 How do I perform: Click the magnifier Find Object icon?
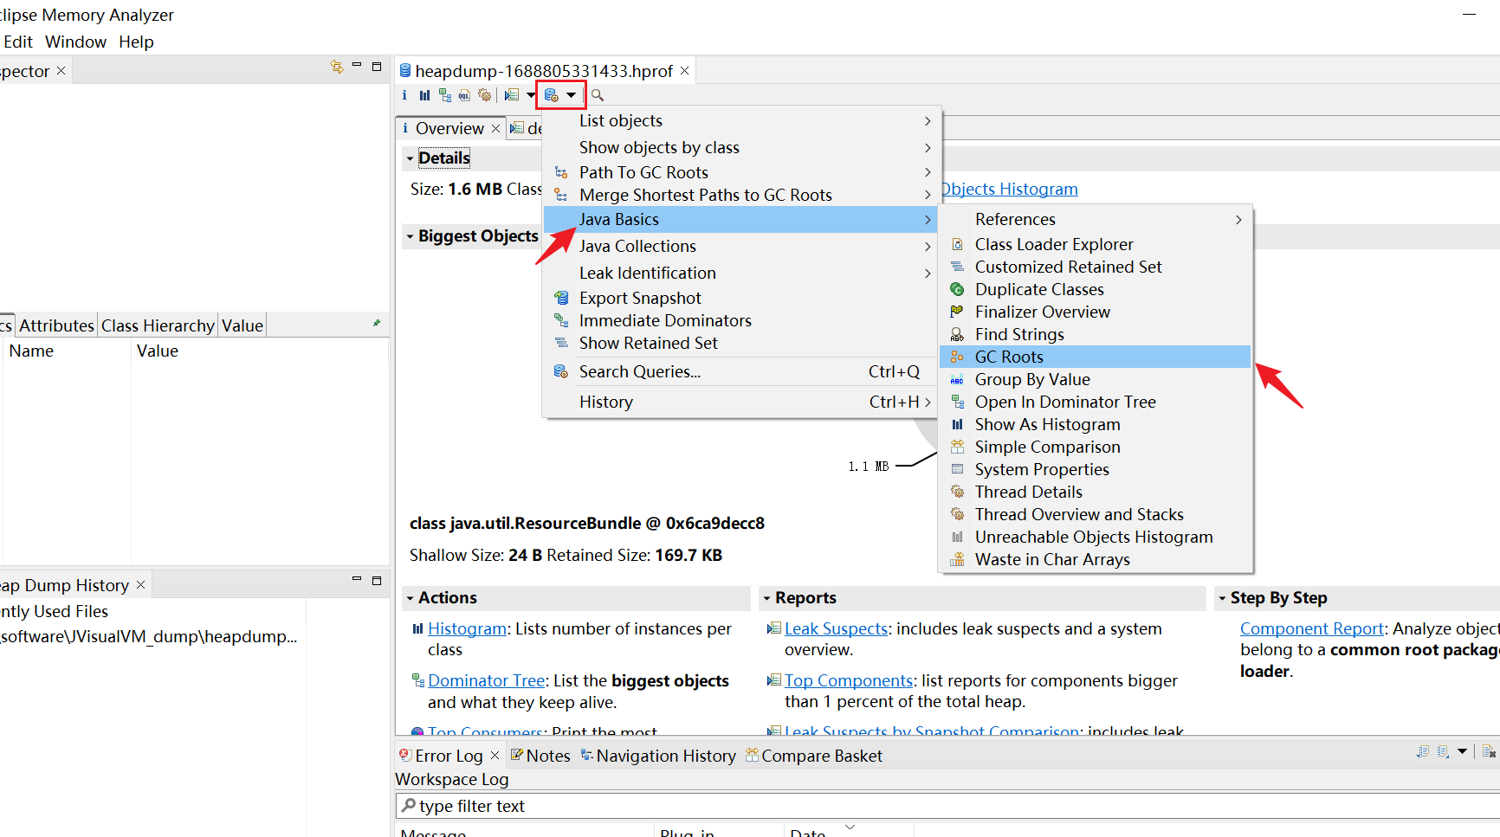click(x=597, y=95)
